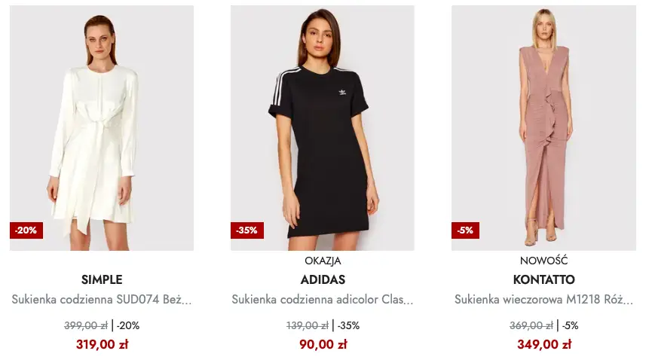Select the KONTATTO brand name
Image resolution: width=649 pixels, height=360 pixels.
[543, 280]
